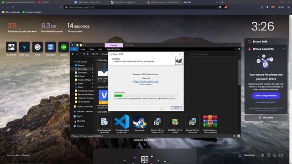This screenshot has width=292, height=164.
Task: Open the Upwork shortcut tile
Action: (63, 47)
